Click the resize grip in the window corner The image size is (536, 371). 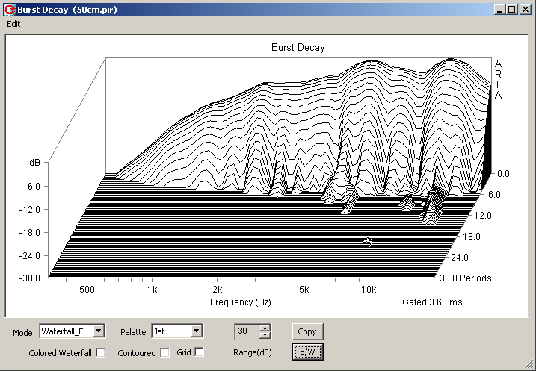tap(529, 365)
